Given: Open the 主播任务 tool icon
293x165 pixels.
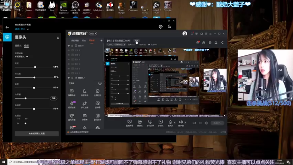Looking at the screenshot, I should [97, 92].
